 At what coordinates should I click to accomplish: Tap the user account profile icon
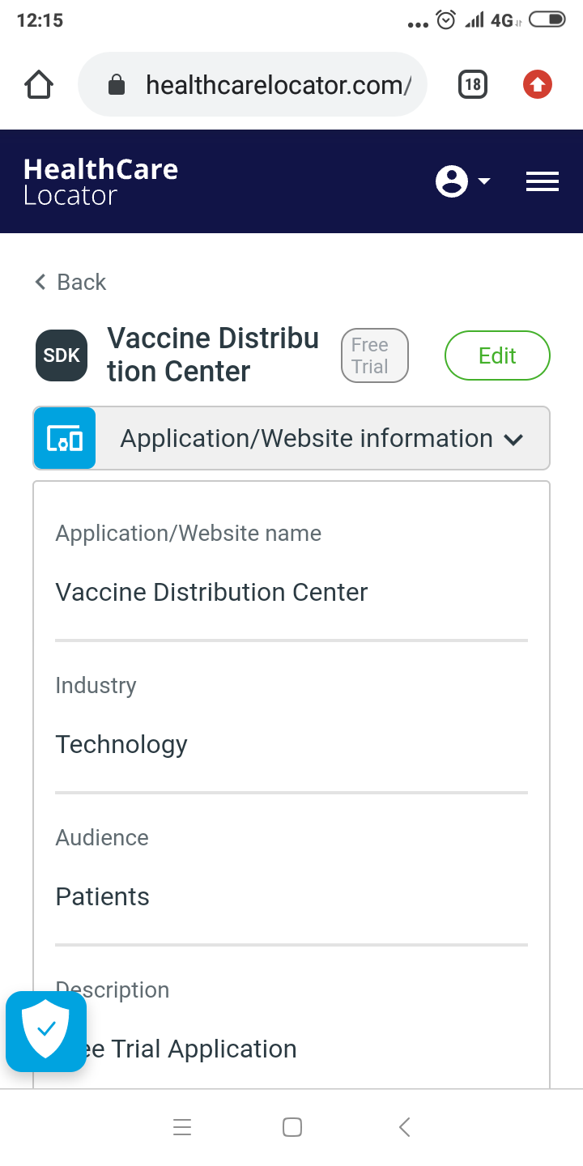pyautogui.click(x=452, y=181)
